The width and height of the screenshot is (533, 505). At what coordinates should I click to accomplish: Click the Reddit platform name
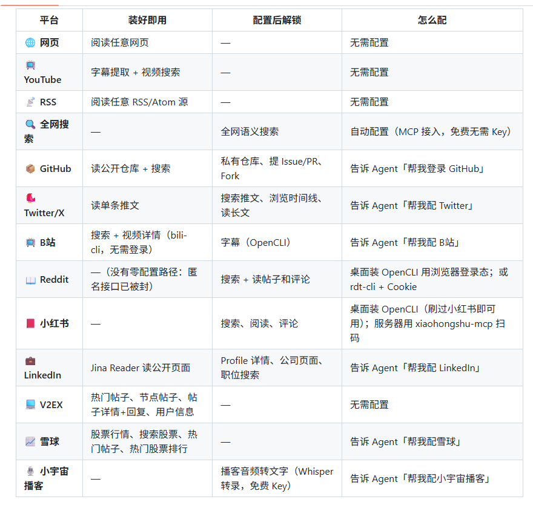click(x=54, y=279)
